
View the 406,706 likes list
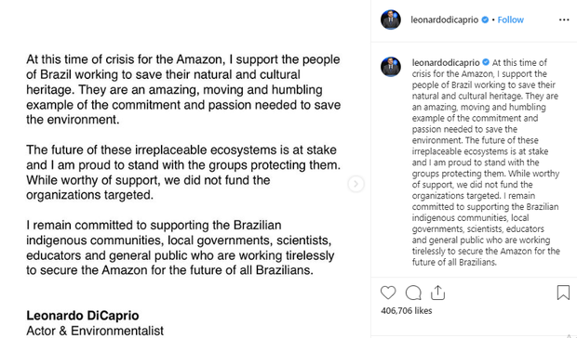(x=407, y=311)
